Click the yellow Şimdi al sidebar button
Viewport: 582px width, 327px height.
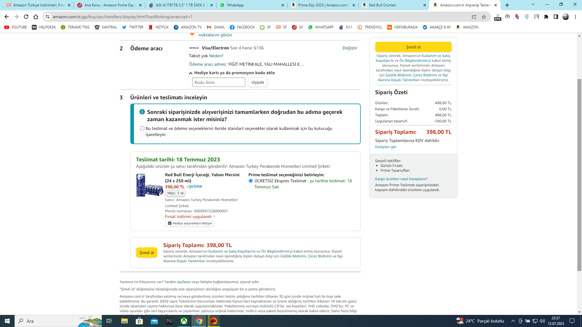(x=413, y=47)
